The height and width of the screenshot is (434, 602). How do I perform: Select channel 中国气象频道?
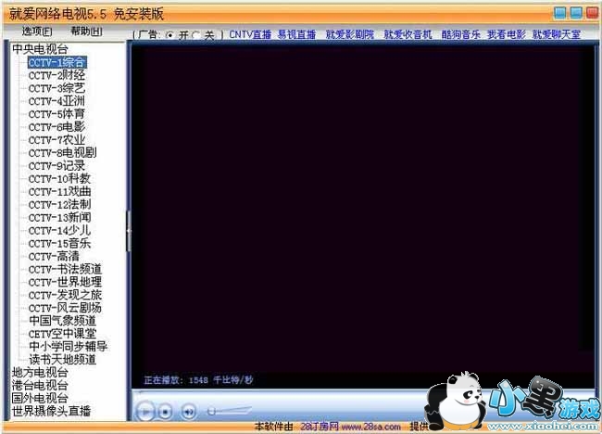pos(63,321)
